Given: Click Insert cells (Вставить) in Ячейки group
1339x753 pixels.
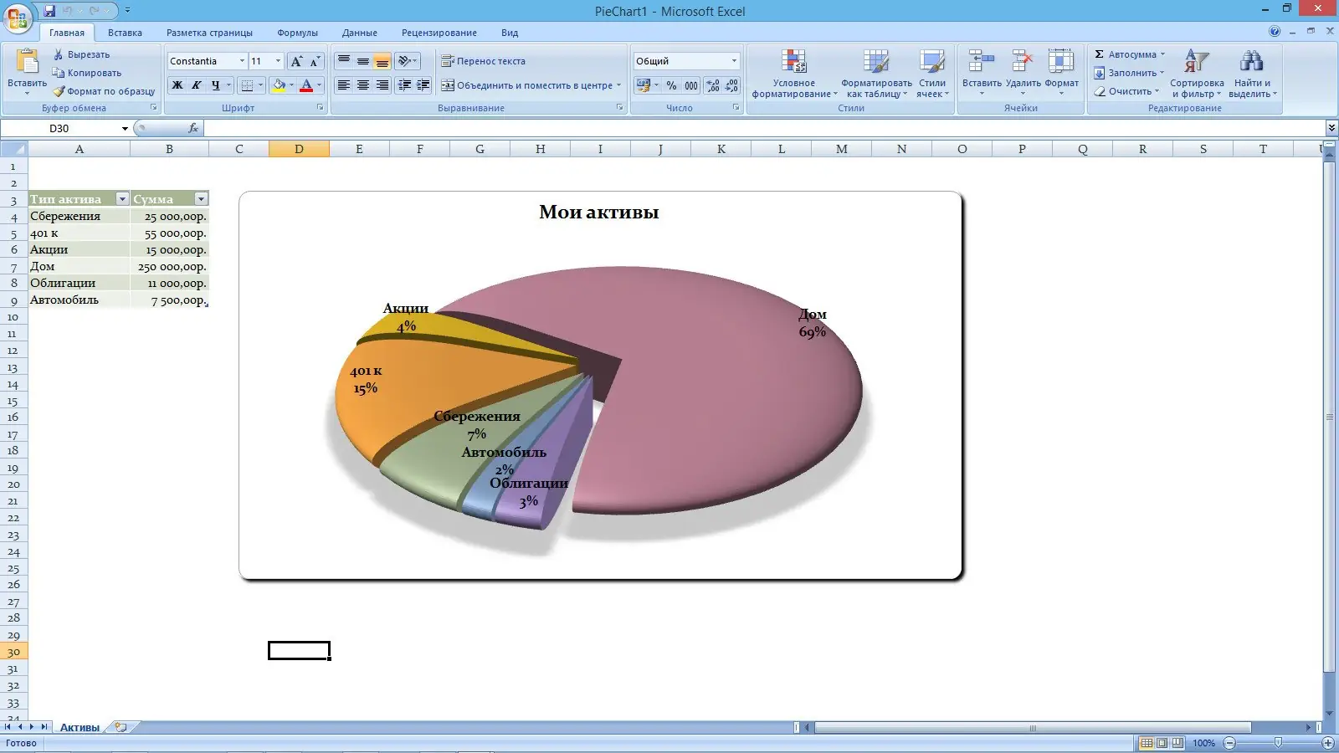Looking at the screenshot, I should click(x=982, y=72).
